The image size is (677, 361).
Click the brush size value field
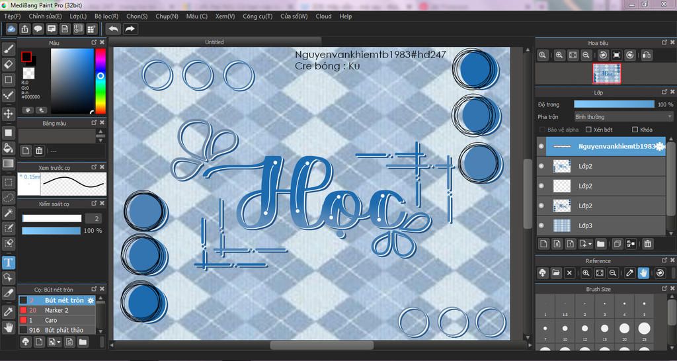tap(93, 218)
